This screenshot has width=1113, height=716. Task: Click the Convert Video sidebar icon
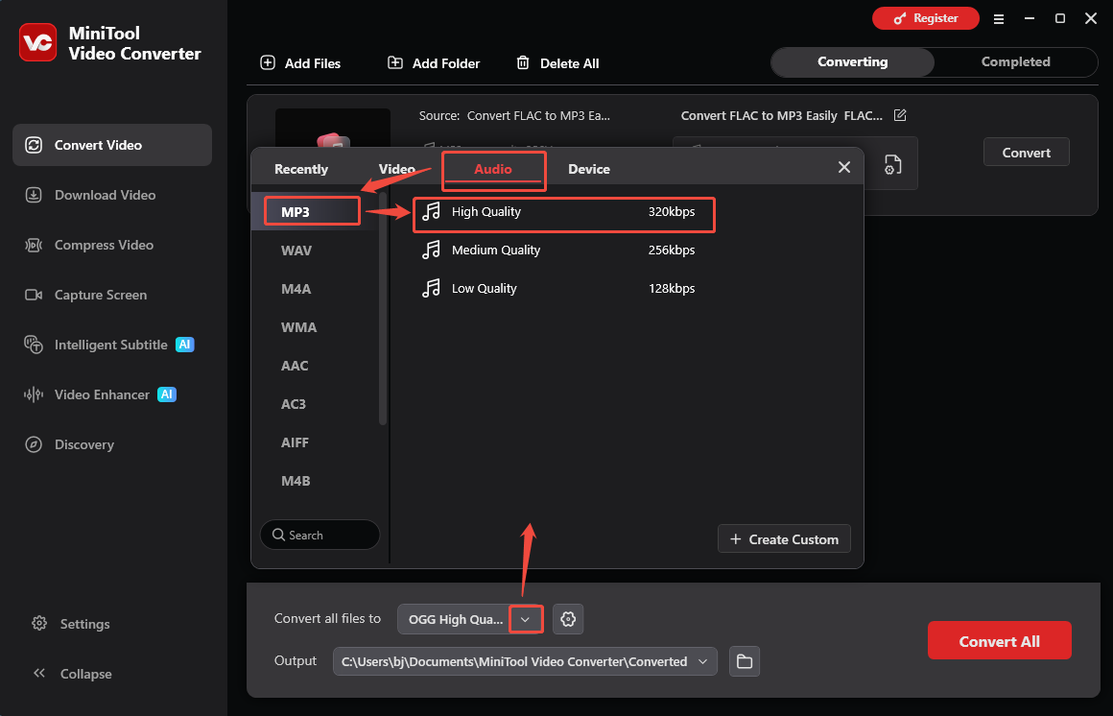(34, 145)
